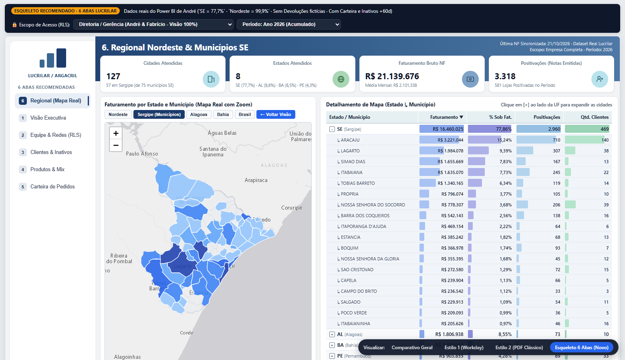Image resolution: width=625 pixels, height=360 pixels.
Task: Click the Lucrilar bar-chart logo icon
Action: coord(53,58)
